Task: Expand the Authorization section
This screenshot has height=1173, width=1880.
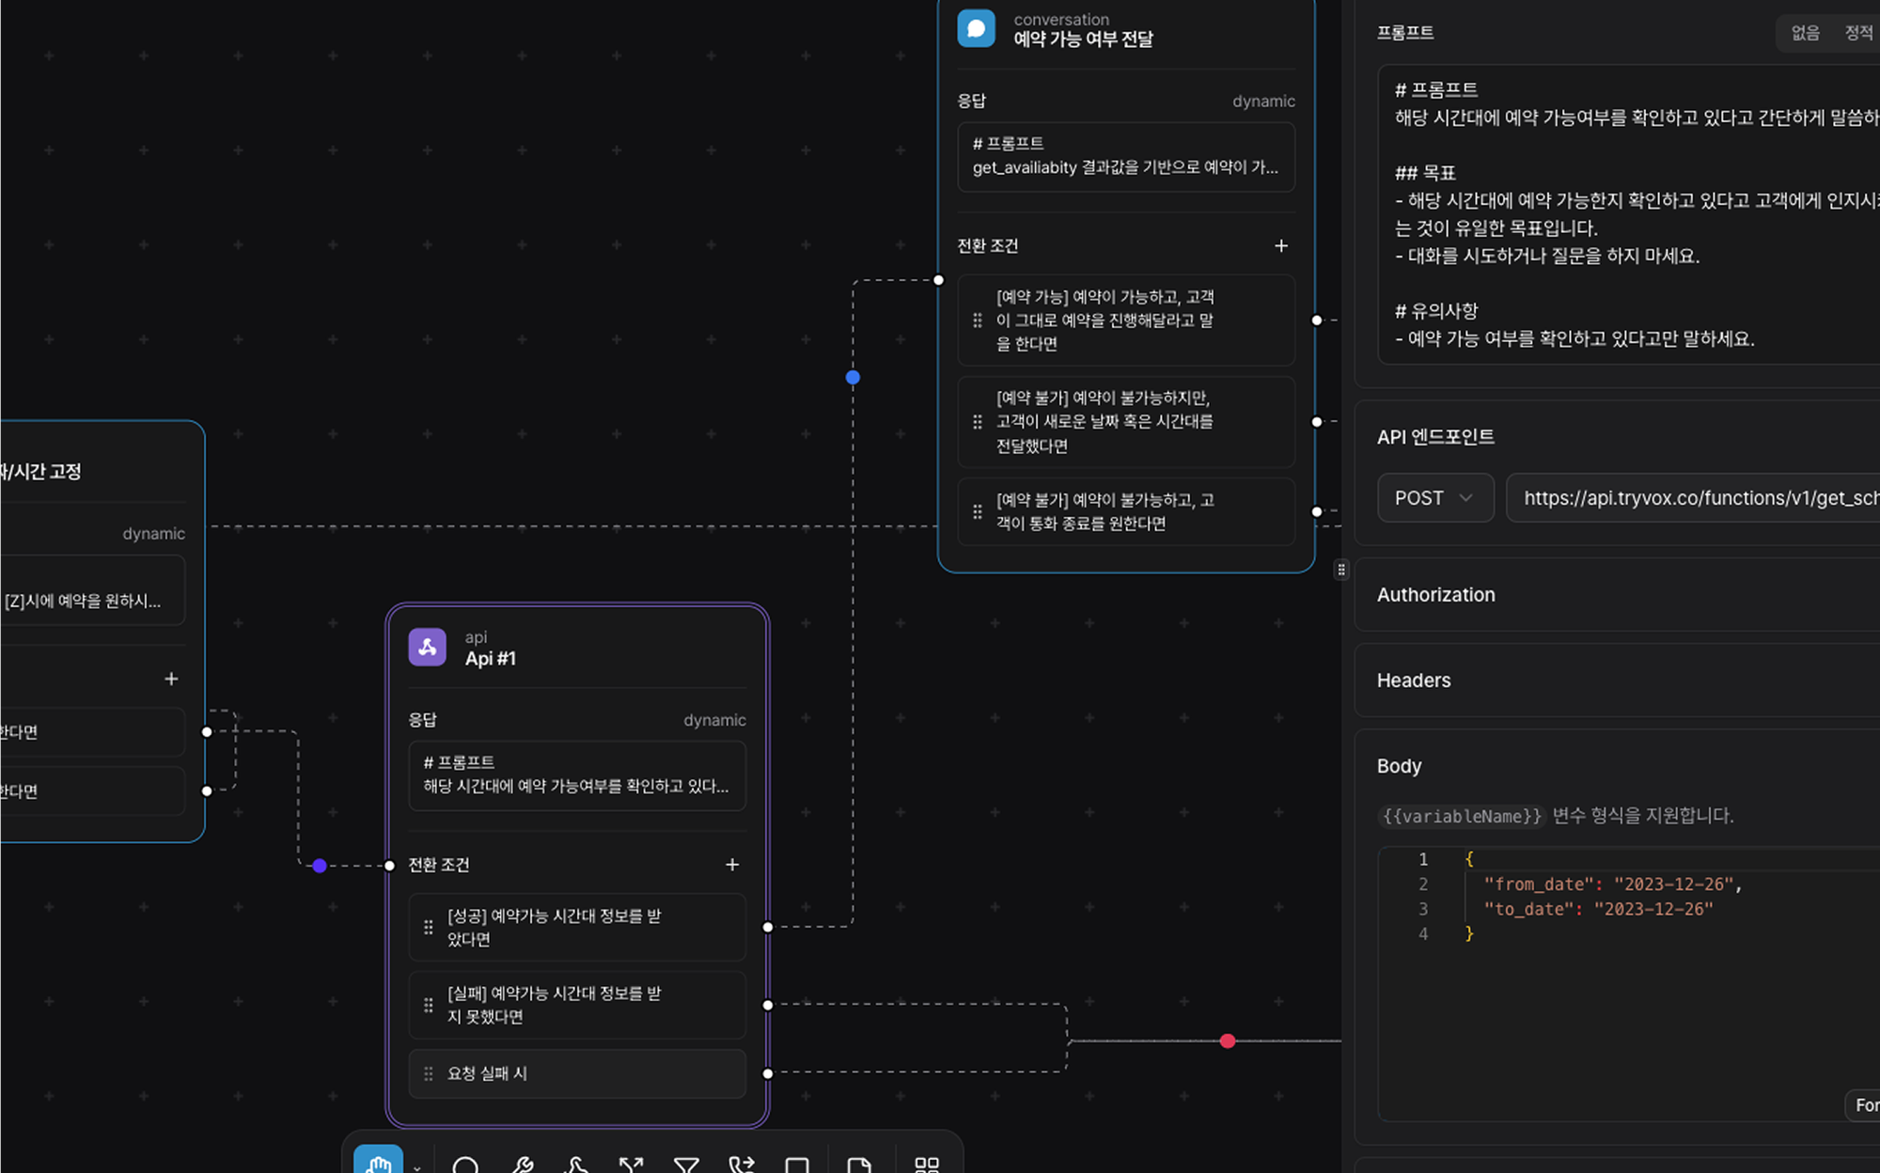Action: [x=1435, y=594]
